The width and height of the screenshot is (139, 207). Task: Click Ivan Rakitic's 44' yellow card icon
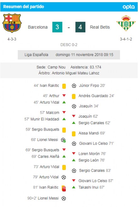[x=64, y=86]
